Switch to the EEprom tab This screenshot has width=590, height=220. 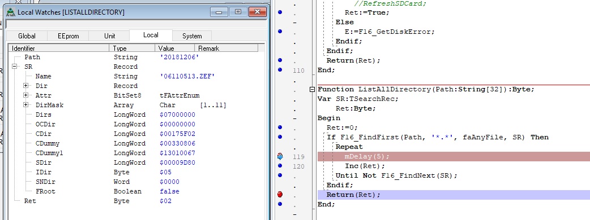(68, 36)
